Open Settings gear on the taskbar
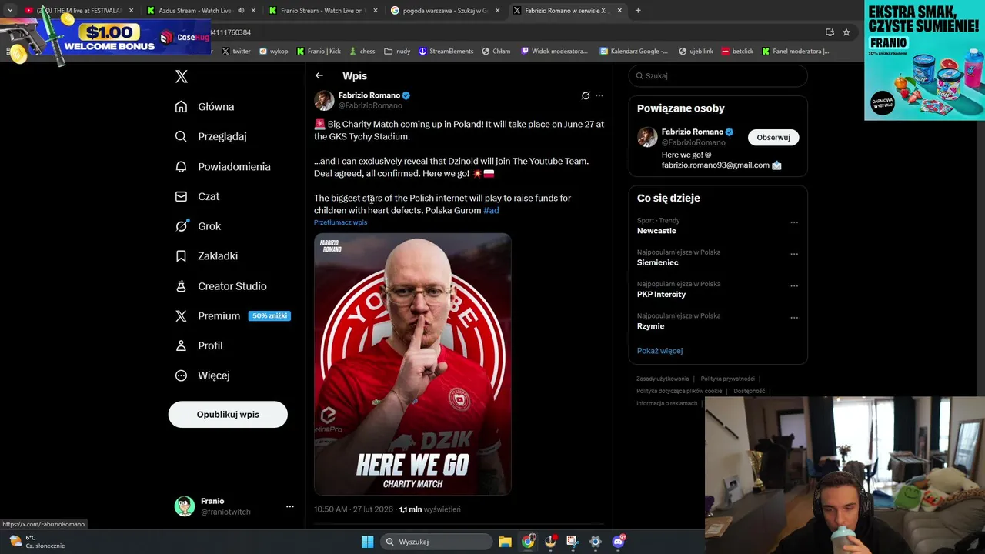This screenshot has height=554, width=985. (x=595, y=542)
